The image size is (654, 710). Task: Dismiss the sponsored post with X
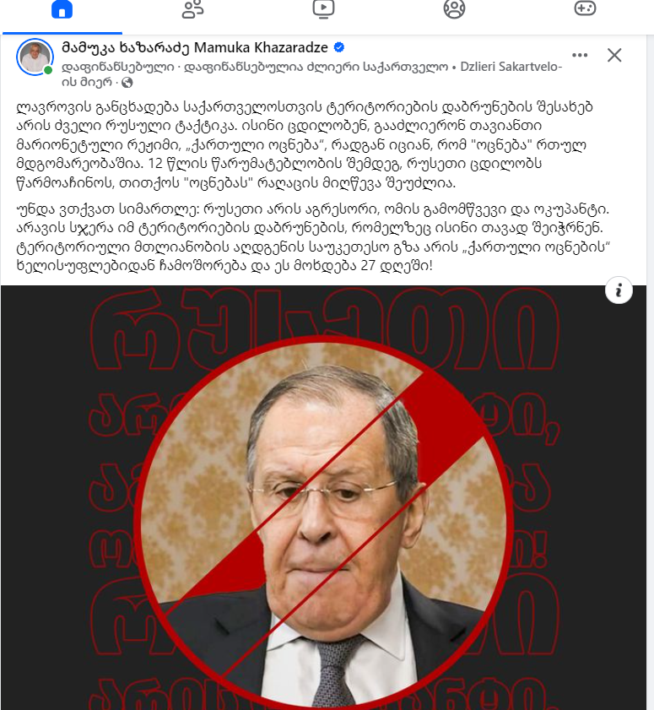click(x=614, y=55)
